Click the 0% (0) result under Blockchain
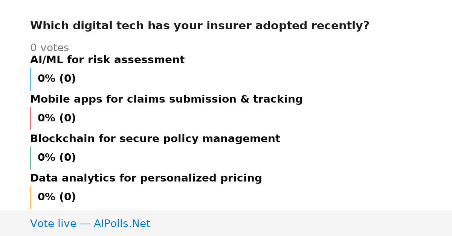Viewport: 452px width, 236px height. tap(57, 158)
